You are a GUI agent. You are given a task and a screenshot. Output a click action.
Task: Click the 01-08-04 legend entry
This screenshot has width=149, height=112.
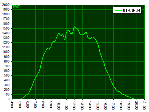[x=127, y=10]
